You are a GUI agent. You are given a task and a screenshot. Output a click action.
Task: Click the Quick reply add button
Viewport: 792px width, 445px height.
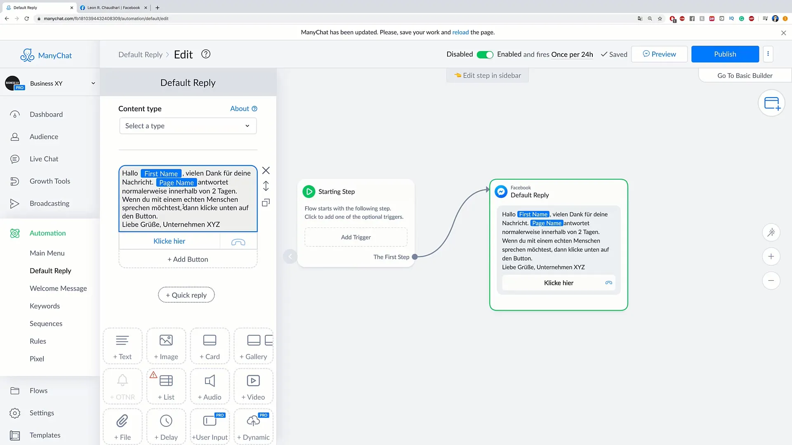(x=186, y=295)
